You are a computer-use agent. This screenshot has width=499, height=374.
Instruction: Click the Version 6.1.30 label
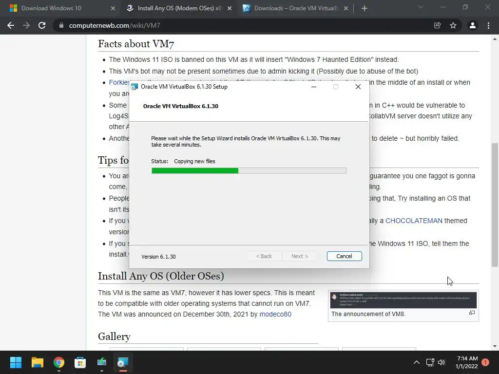pos(158,257)
